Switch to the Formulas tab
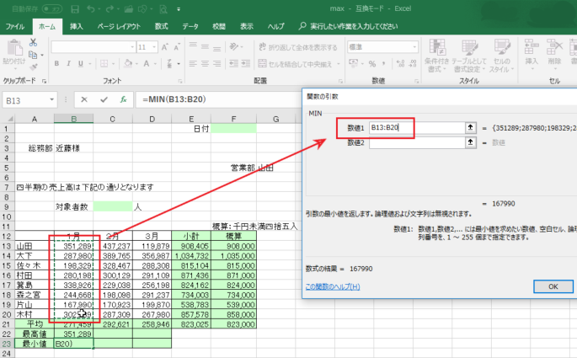Screen dimensions: 577x358 tap(161, 26)
